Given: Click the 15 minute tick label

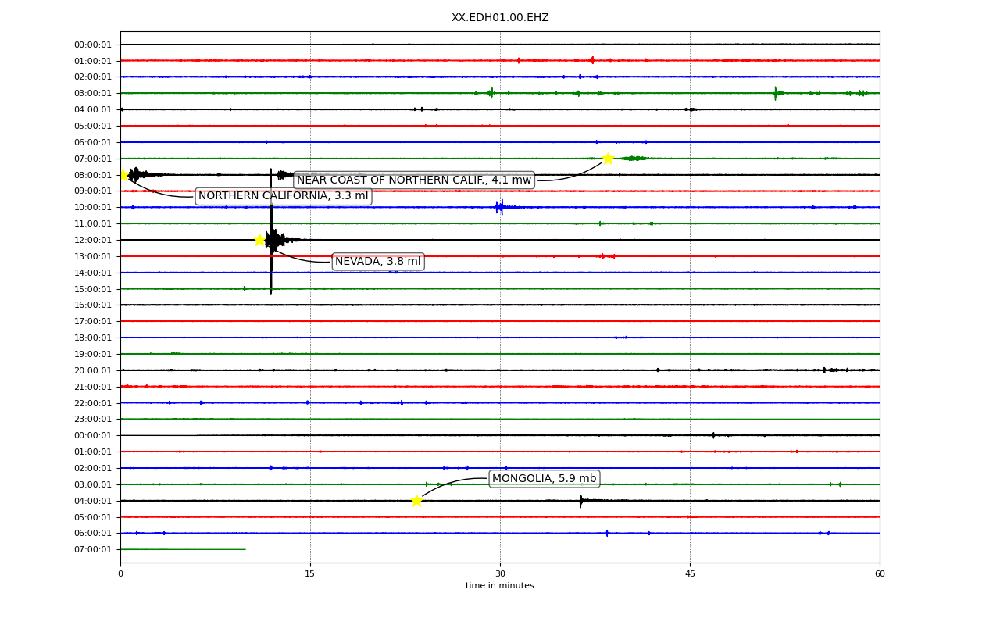Looking at the screenshot, I should [310, 574].
